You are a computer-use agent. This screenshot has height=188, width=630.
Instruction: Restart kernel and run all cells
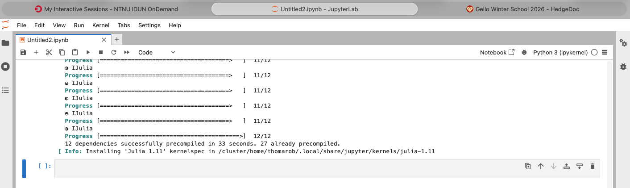(x=127, y=52)
